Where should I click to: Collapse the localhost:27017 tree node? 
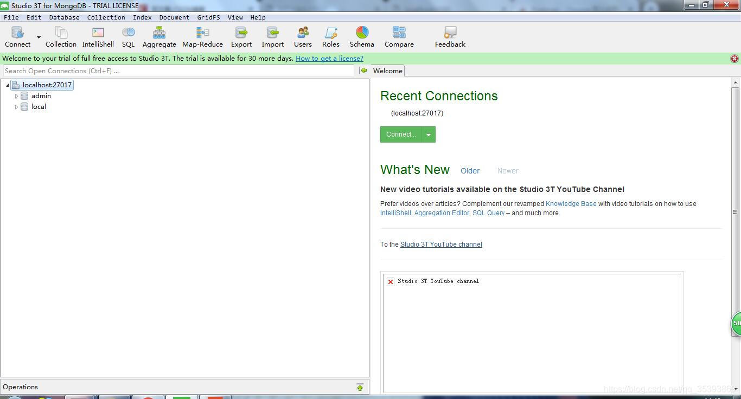point(8,85)
